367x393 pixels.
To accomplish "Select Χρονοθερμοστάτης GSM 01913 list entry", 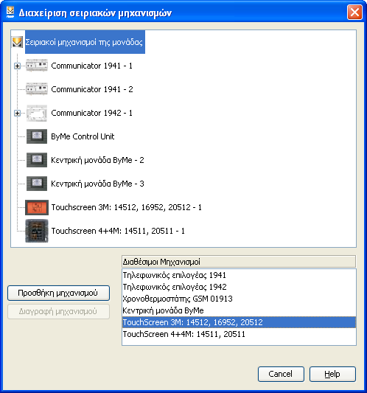I will click(239, 299).
